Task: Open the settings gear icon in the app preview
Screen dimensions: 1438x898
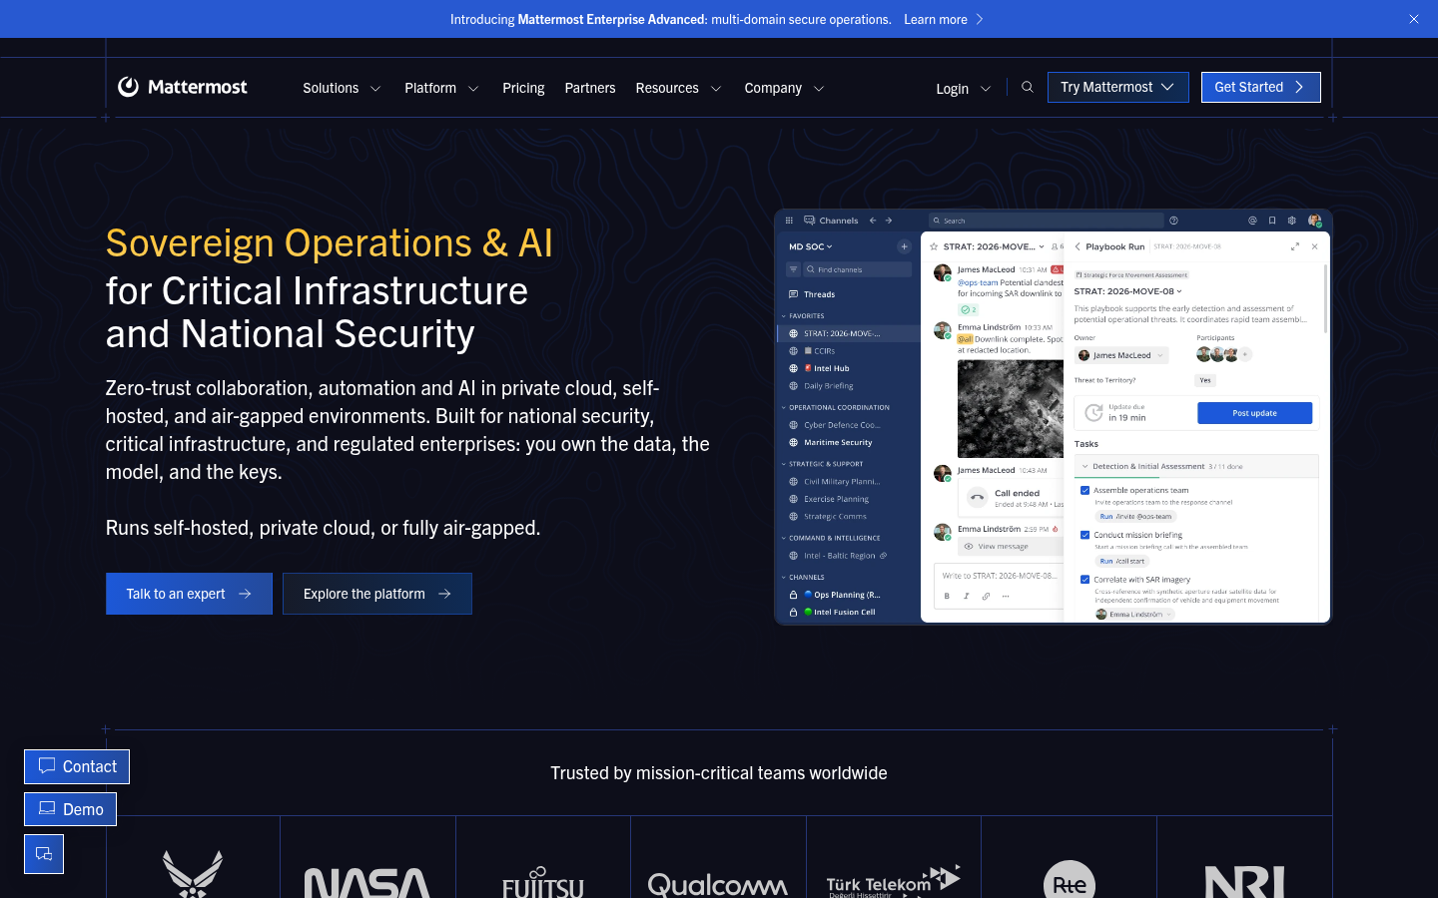Action: 1292,221
